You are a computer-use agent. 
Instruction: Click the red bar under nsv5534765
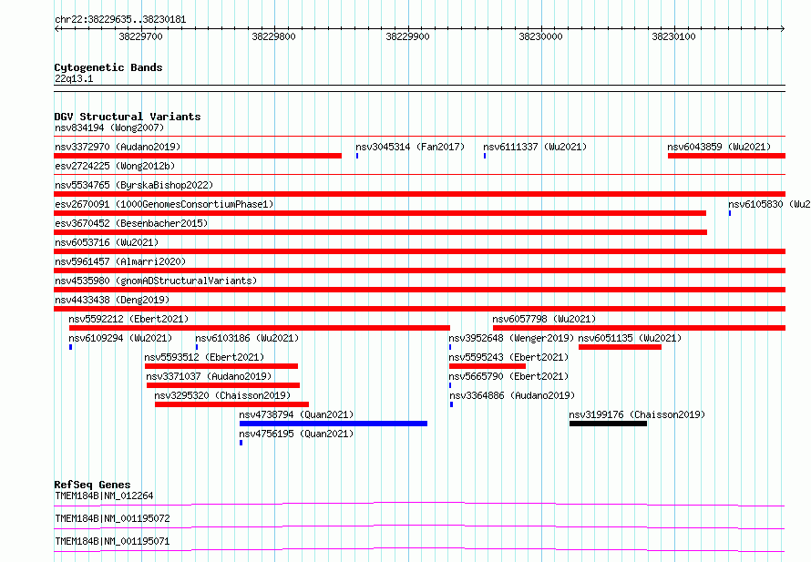[419, 194]
